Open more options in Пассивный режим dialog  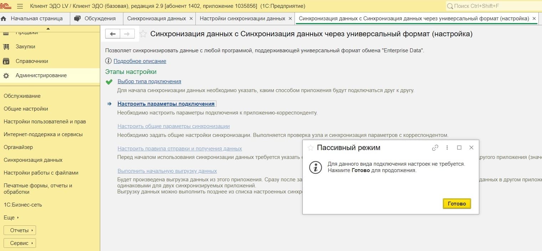coord(447,148)
